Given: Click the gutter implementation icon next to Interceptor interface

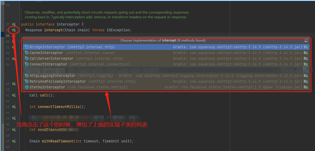Looking at the screenshot, I should click(13, 24).
